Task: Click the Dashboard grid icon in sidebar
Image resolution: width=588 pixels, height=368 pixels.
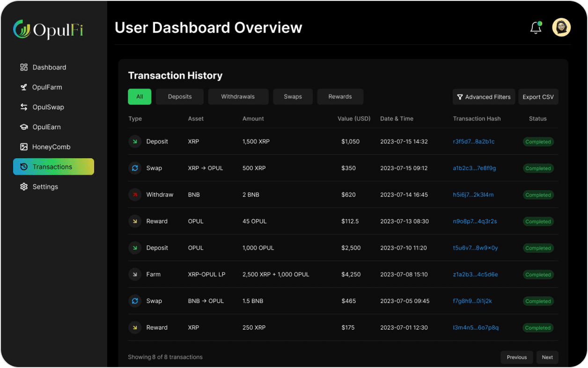Action: (24, 67)
